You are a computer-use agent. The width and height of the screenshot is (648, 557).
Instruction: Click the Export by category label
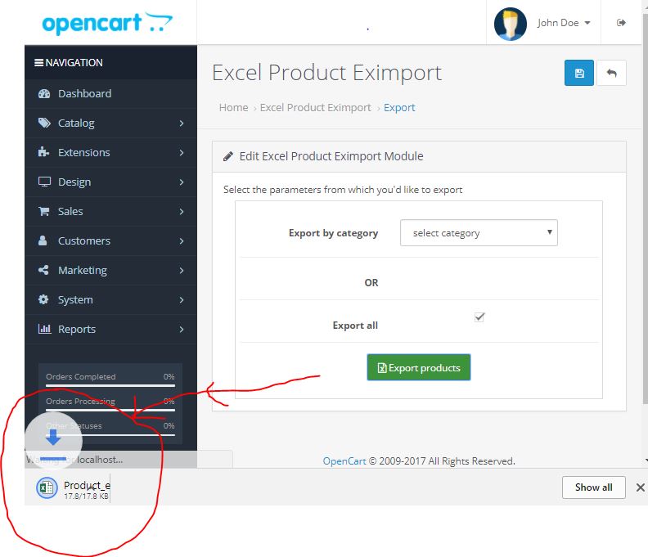[x=333, y=233]
